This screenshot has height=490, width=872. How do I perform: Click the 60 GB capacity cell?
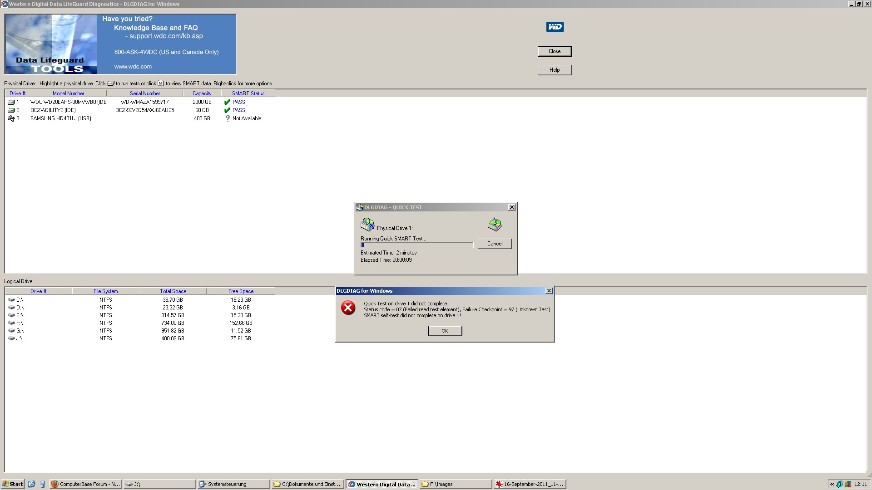(x=202, y=110)
